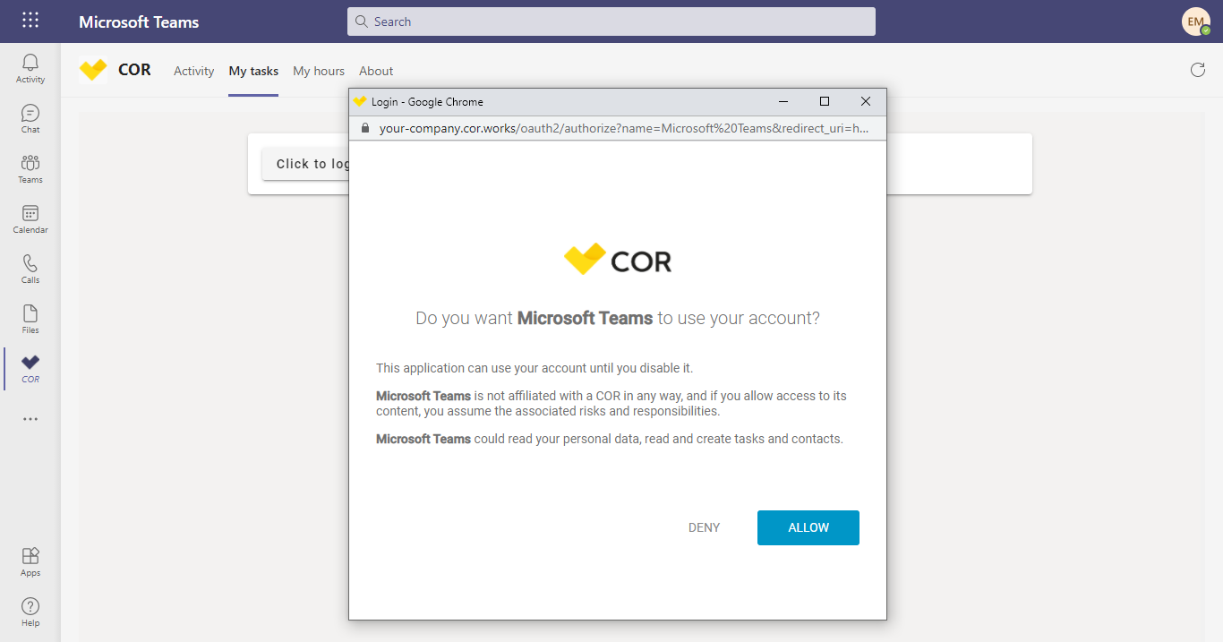Open the Microsoft Teams app launcher grid
1223x642 pixels.
[30, 21]
